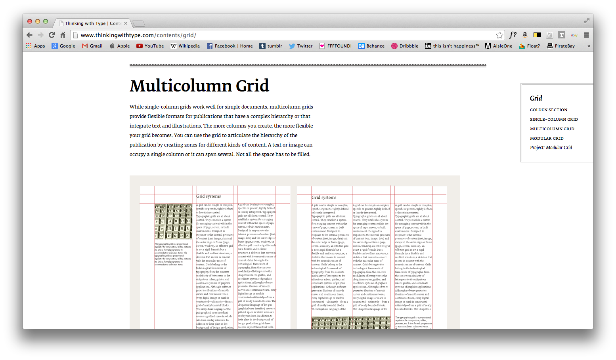This screenshot has height=360, width=616.
Task: Open a new browser tab
Action: [x=138, y=23]
